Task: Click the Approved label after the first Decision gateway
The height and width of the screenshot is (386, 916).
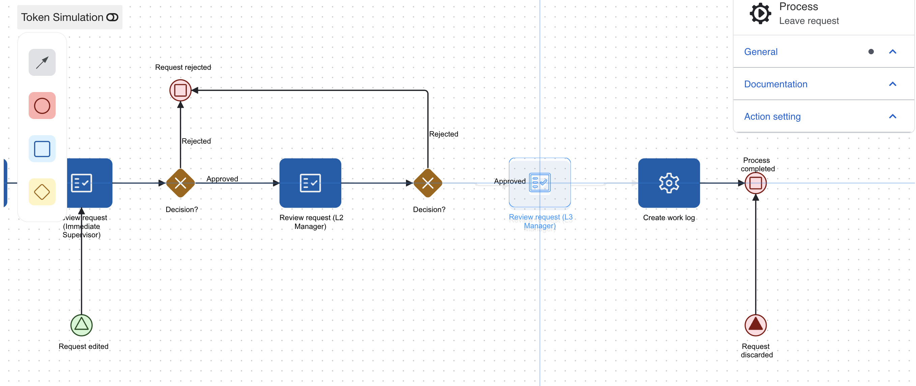Action: pos(222,179)
